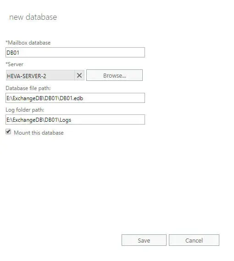Clear the selected server with the X icon
The width and height of the screenshot is (234, 261).
(79, 75)
